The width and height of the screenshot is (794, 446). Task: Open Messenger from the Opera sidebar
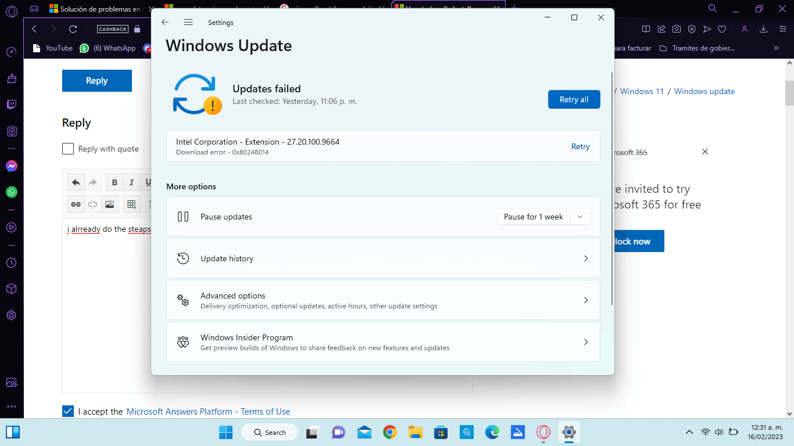(12, 166)
